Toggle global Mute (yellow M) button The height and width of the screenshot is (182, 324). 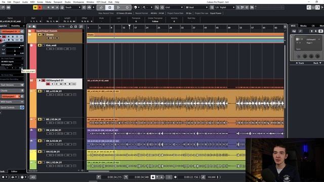[x=35, y=8]
